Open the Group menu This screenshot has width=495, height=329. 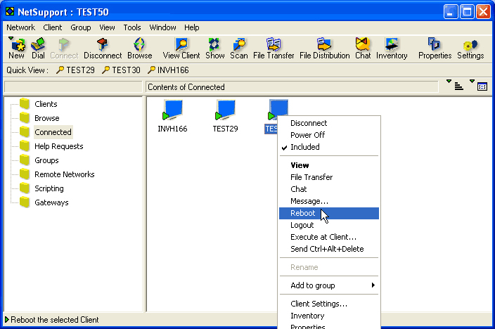tap(80, 27)
